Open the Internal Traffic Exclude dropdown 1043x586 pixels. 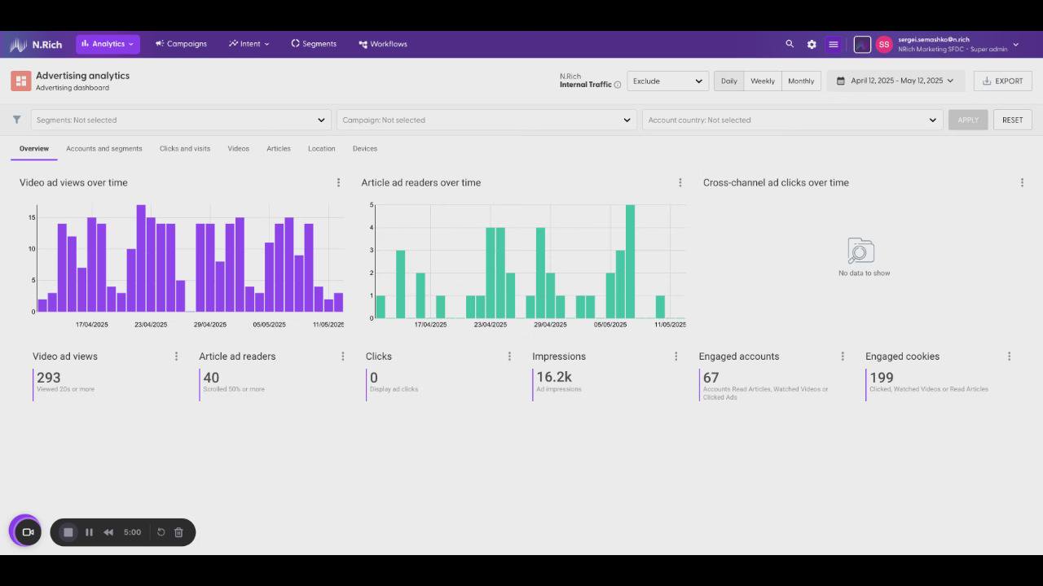[x=667, y=81]
